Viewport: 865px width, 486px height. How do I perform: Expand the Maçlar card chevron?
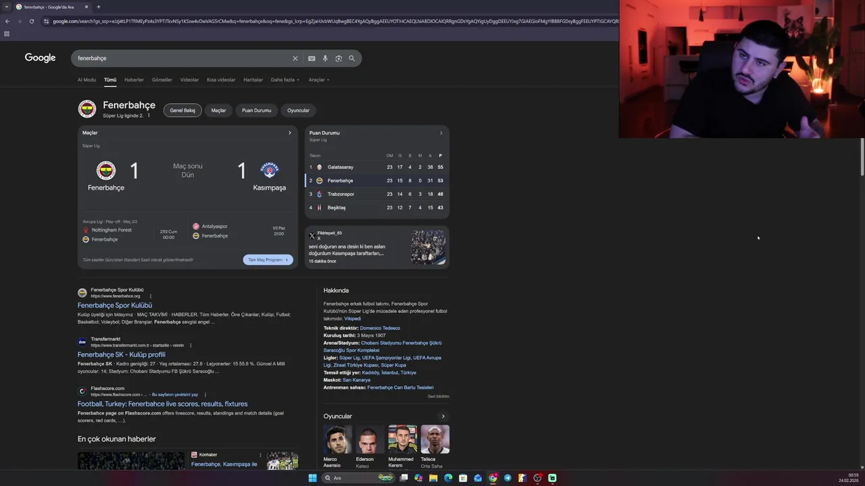point(290,133)
